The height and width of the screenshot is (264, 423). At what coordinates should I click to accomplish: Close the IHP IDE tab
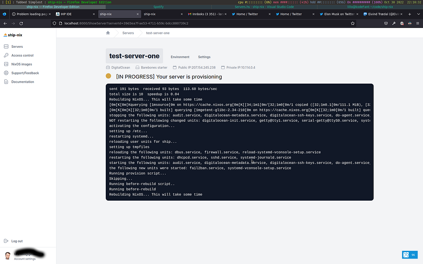click(93, 14)
